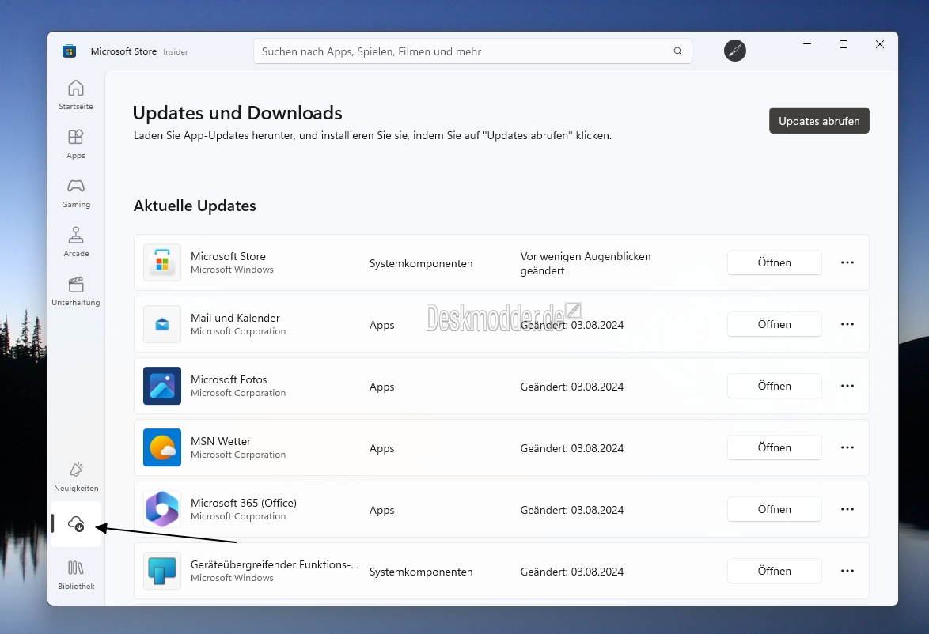Open more options for Microsoft Fotos
The image size is (929, 634).
[x=847, y=386]
